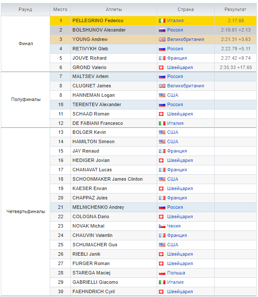Open the Франция link for CHANAVAT Lucas
Screen dimensions: 258x297
point(177,170)
